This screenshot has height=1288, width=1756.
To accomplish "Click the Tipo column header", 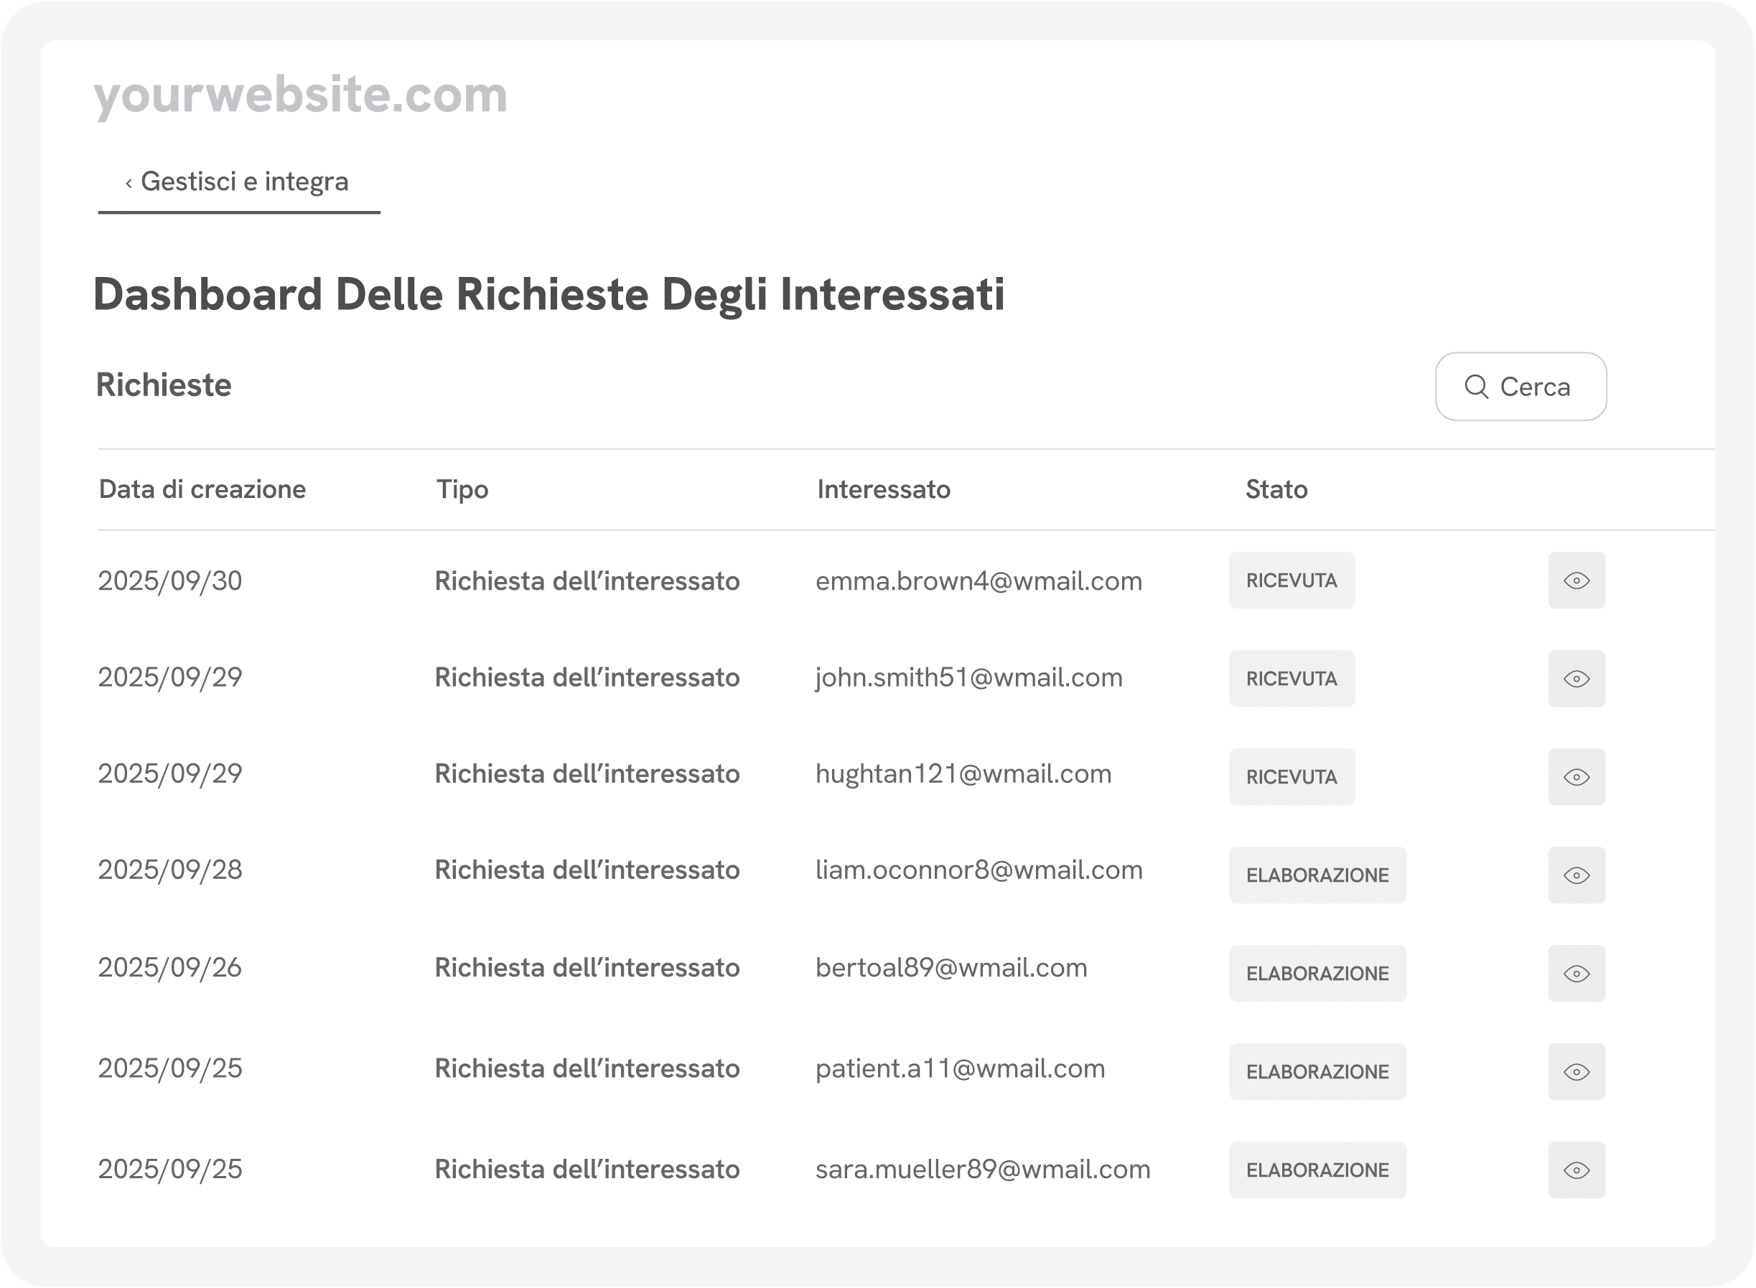I will (462, 489).
